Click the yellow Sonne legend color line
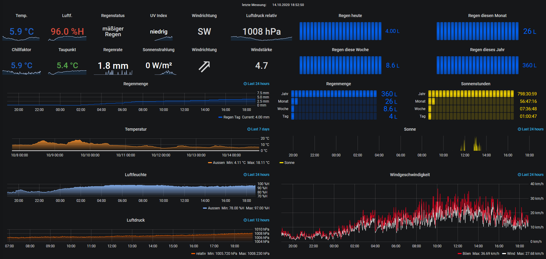The image size is (546, 259). [281, 163]
